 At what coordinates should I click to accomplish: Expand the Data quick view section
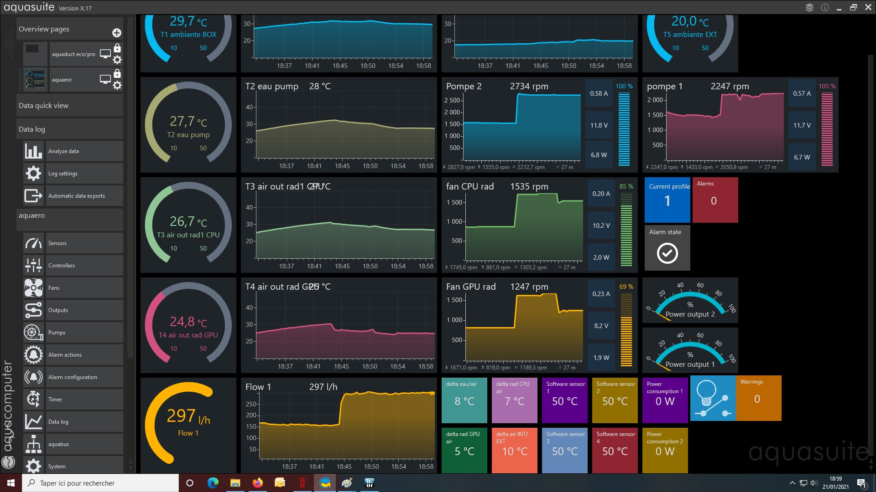click(70, 105)
